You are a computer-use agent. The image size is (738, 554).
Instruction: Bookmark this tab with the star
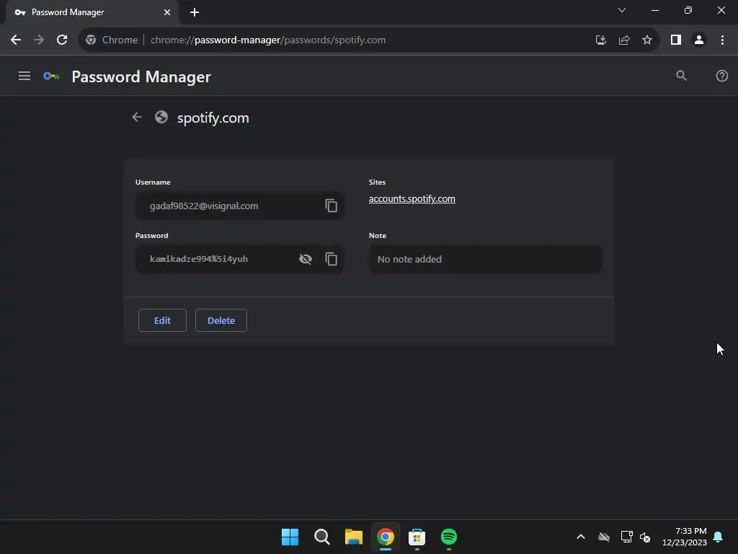[647, 40]
